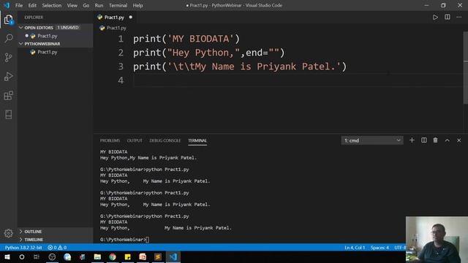The image size is (468, 263).
Task: Open editor More Actions ellipsis
Action: [x=459, y=18]
